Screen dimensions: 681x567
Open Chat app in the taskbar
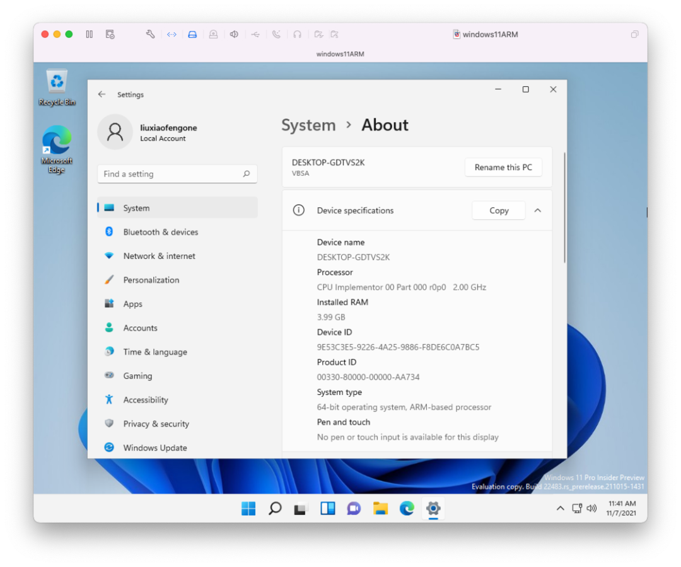coord(354,508)
